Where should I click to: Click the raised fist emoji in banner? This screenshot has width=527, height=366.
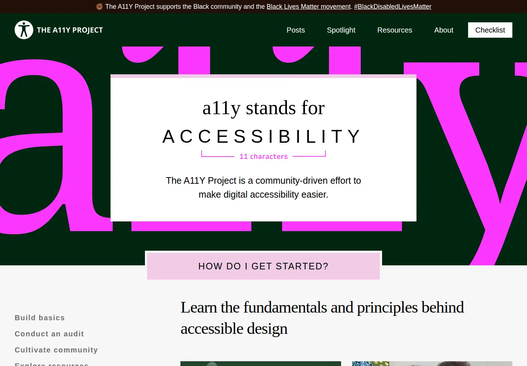click(99, 7)
